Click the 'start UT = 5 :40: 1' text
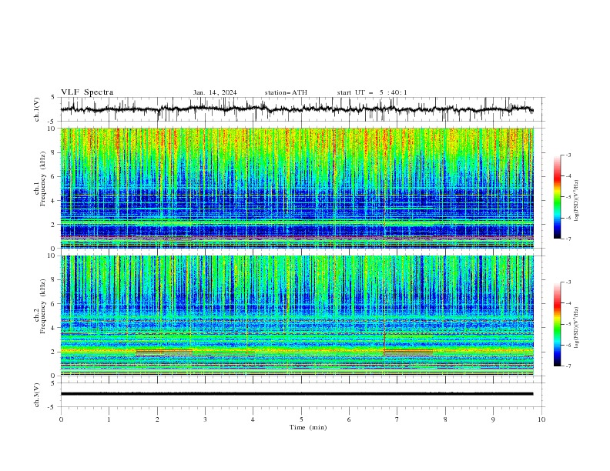This screenshot has height=471, width=610. pyautogui.click(x=372, y=92)
